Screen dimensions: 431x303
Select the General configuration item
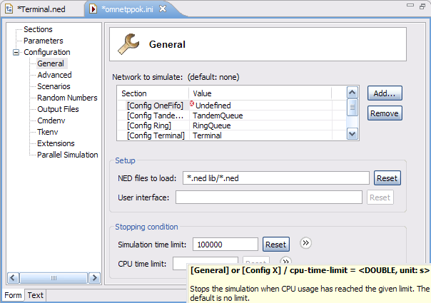coord(51,63)
